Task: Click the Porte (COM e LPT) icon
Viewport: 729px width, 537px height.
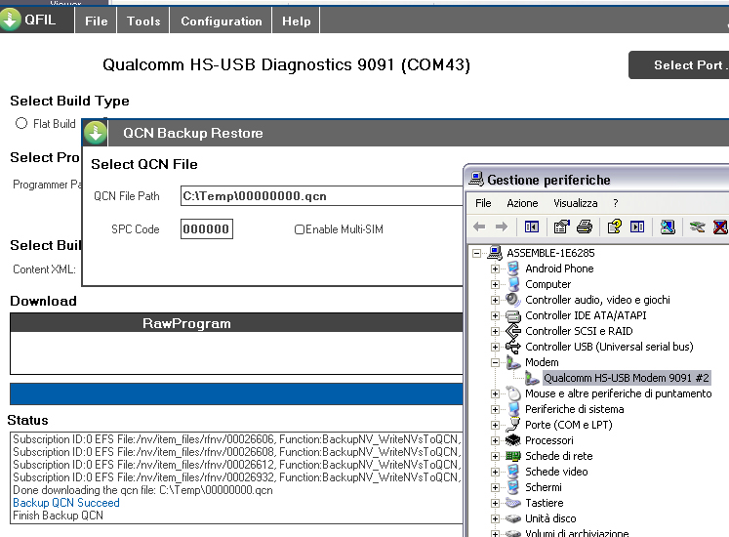Action: point(513,425)
